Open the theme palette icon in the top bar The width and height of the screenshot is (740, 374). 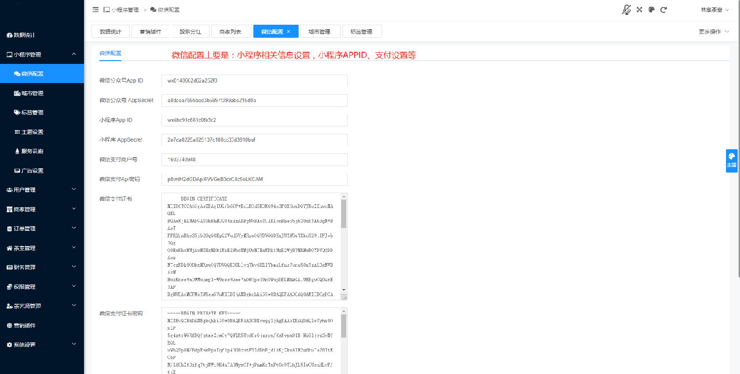[651, 9]
